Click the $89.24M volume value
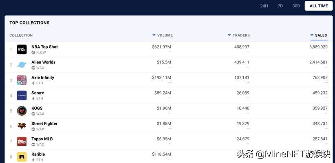This screenshot has height=163, width=335. 163,93
